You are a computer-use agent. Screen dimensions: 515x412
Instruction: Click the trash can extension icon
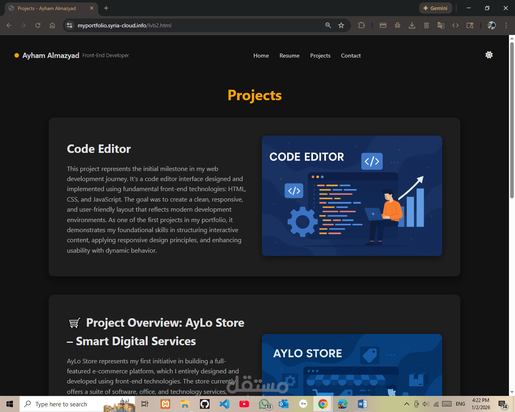[426, 25]
